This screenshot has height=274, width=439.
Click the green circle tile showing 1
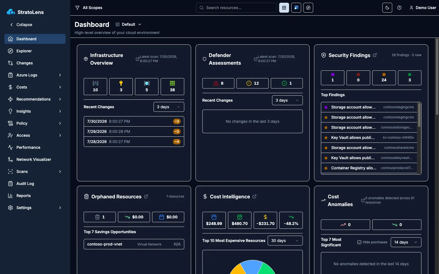tap(287, 83)
